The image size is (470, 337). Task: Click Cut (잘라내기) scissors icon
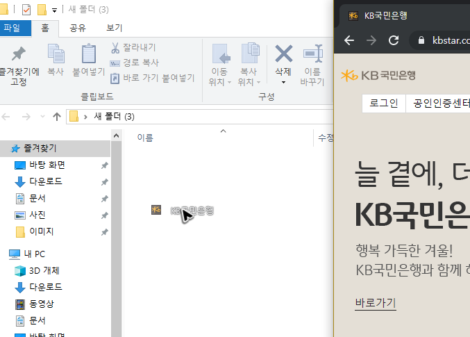click(115, 48)
